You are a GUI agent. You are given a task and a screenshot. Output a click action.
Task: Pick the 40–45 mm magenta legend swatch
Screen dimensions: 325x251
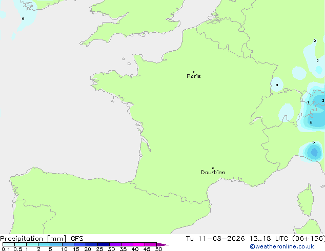coord(139,244)
